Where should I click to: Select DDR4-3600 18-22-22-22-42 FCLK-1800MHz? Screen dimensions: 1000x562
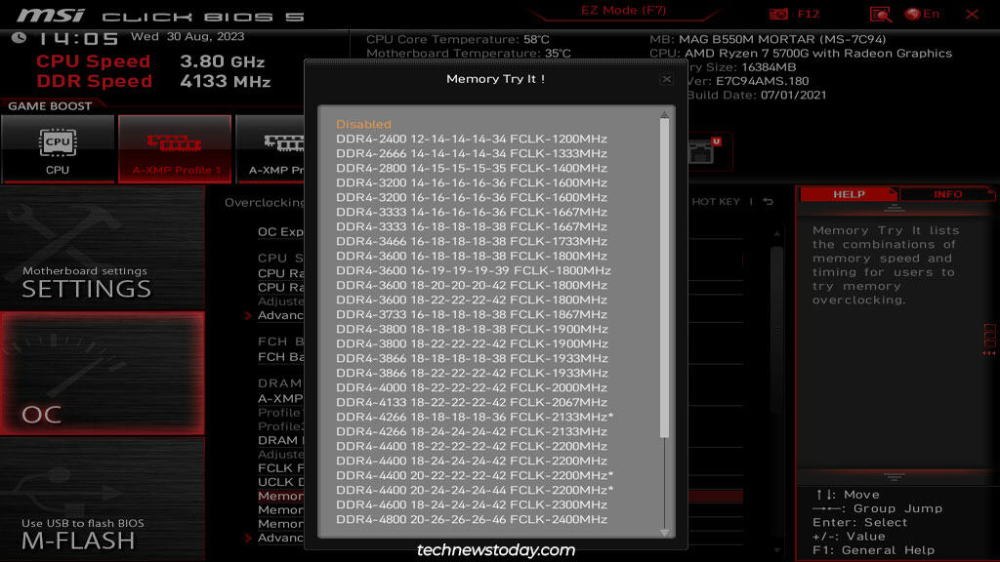coord(472,301)
